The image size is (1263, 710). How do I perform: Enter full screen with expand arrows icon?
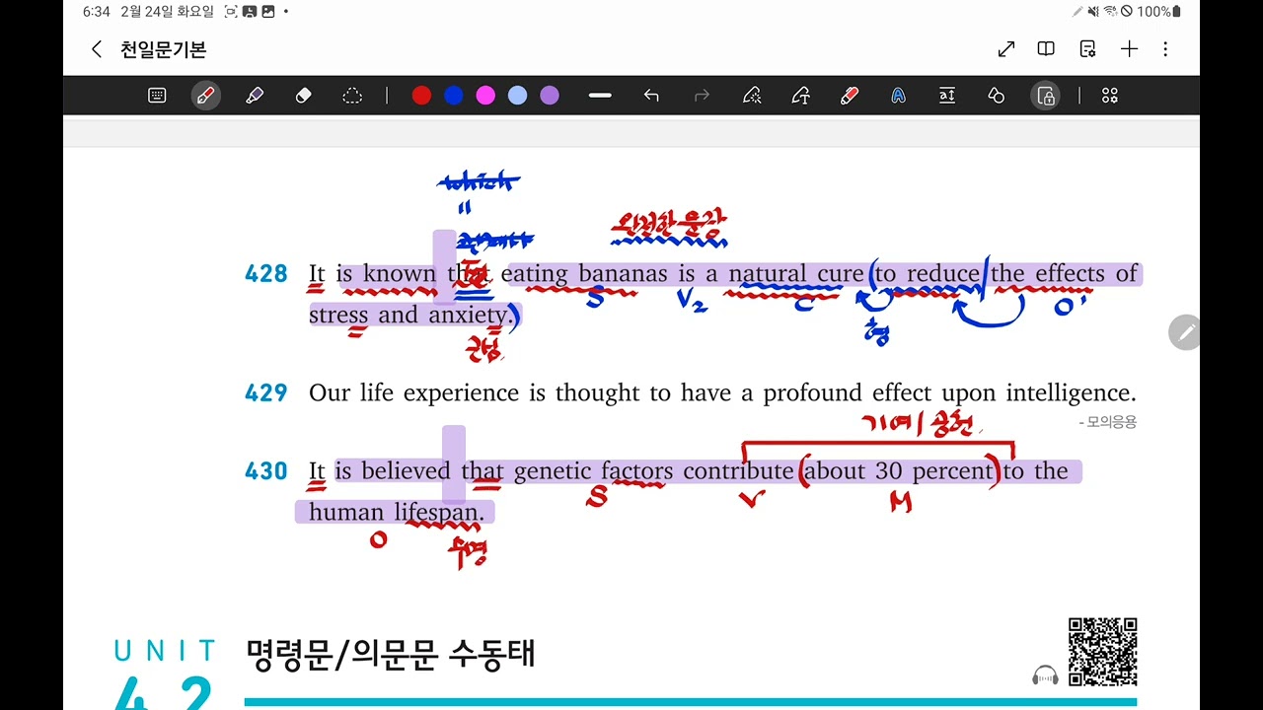click(1006, 49)
